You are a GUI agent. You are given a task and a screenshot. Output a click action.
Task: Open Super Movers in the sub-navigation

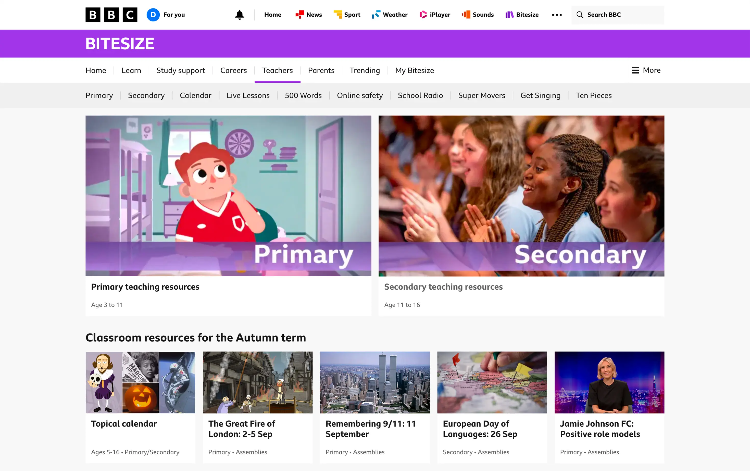482,95
